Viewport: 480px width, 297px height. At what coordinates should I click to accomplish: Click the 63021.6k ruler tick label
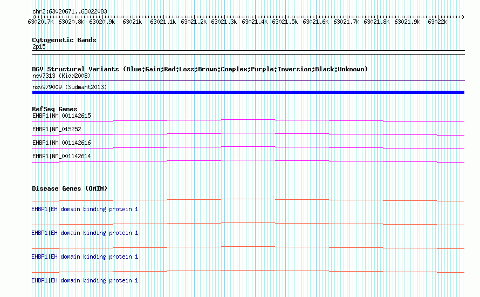coord(316,22)
